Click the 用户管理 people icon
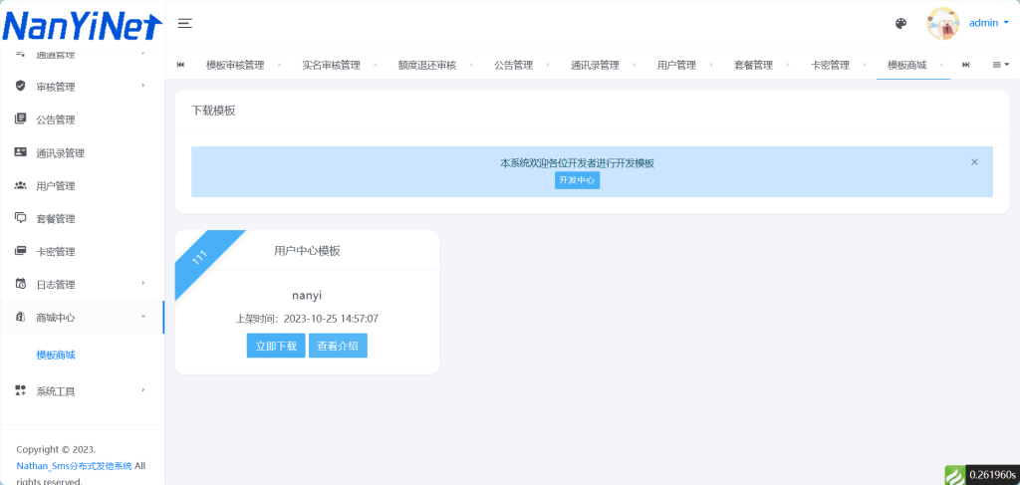This screenshot has width=1020, height=485. (20, 185)
